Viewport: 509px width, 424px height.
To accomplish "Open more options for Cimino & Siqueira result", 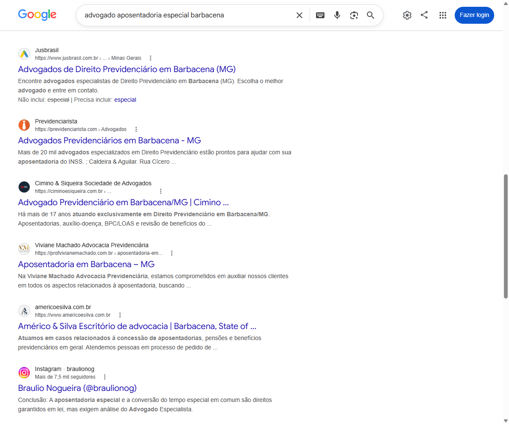I will coord(161,191).
